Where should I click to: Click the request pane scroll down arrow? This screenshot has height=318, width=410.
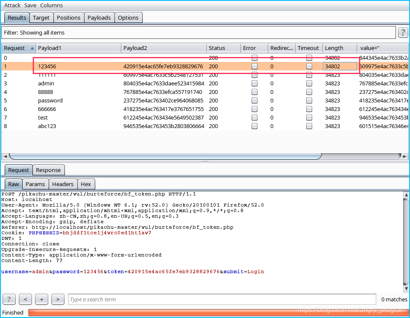pos(406,289)
